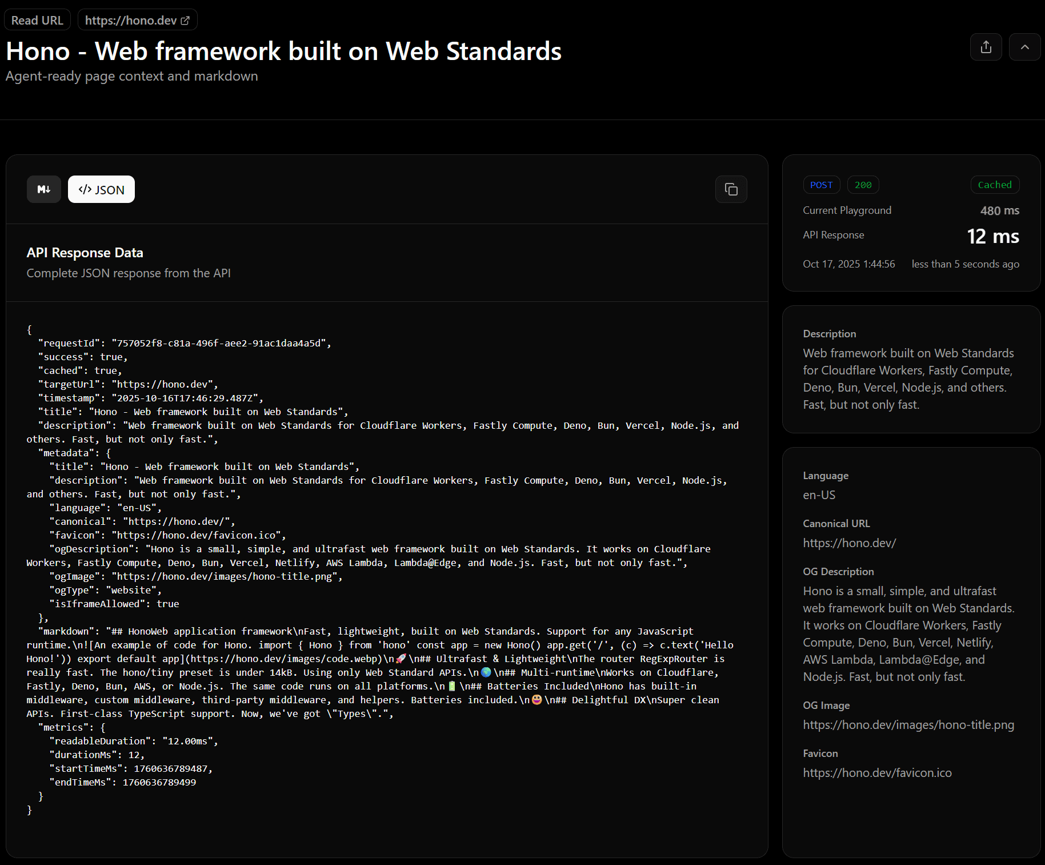The width and height of the screenshot is (1045, 865).
Task: Collapse the metadata section in the JSON
Action: (x=67, y=452)
